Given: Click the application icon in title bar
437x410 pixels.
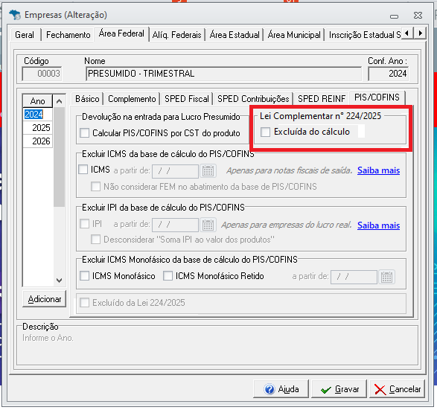Looking at the screenshot, I should click(15, 14).
